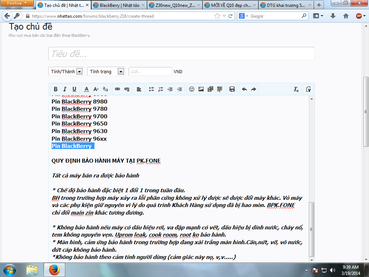Insert media with the film icon
The height and width of the screenshot is (277, 369).
[210, 89]
